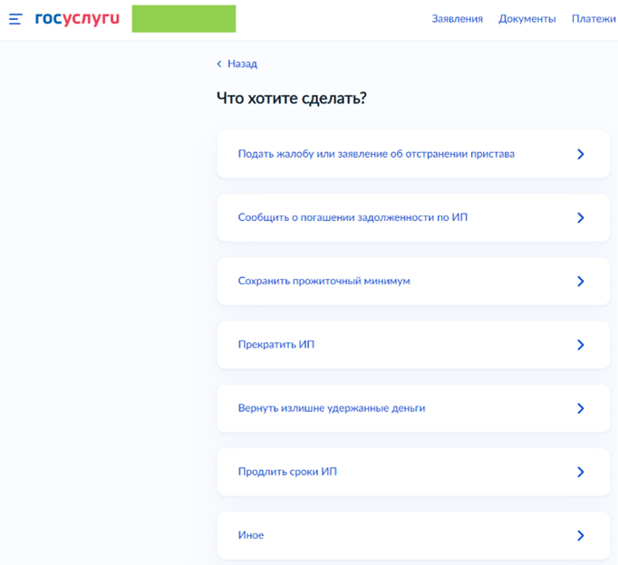
Task: Click the chevron next to Продлить сроки ИП
Action: tap(581, 472)
